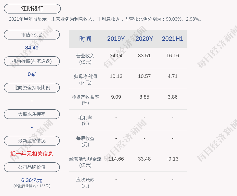
Task: Select cash flow value 114.66
Action: [x=116, y=159]
